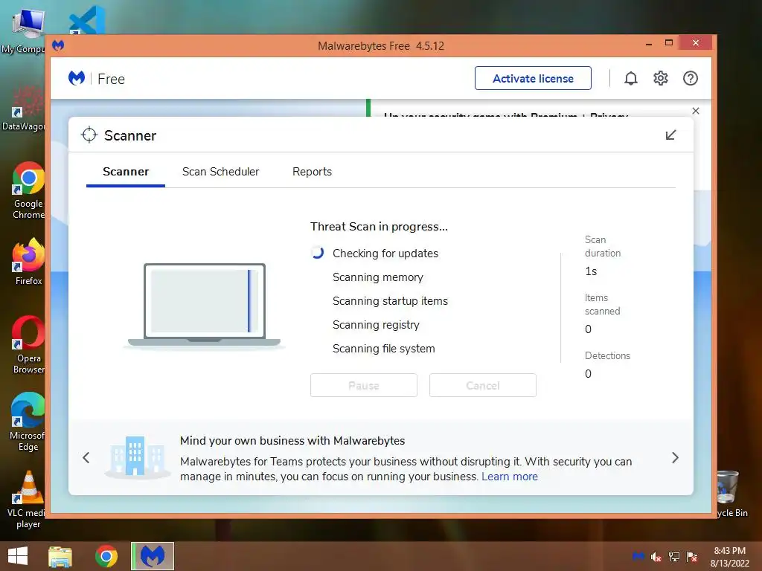
Task: Minimize the Malwarebytes window
Action: (648, 44)
